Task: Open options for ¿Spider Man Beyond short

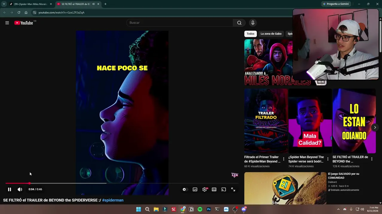Action: pos(328,159)
